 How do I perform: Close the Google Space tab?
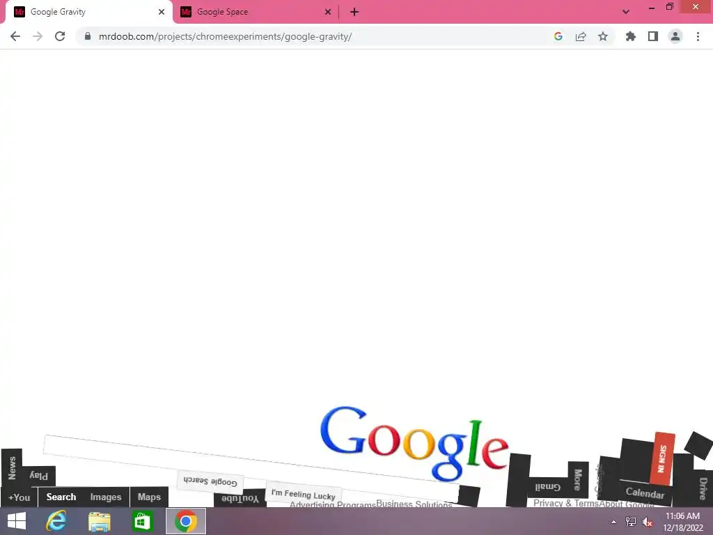click(328, 12)
